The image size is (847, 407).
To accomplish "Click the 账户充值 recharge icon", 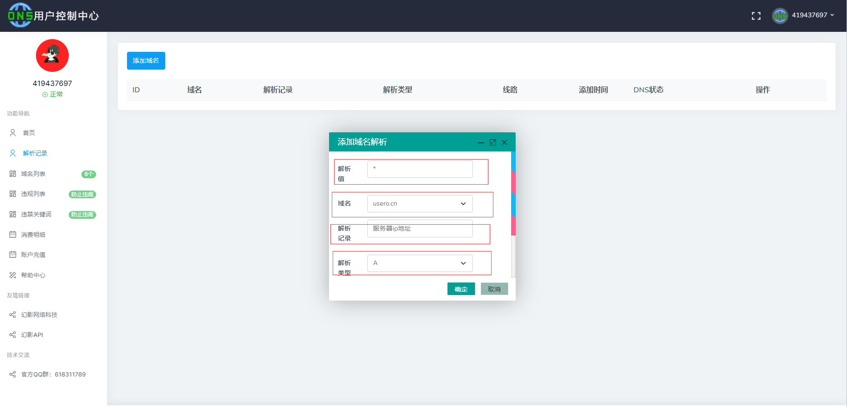I will (x=13, y=255).
